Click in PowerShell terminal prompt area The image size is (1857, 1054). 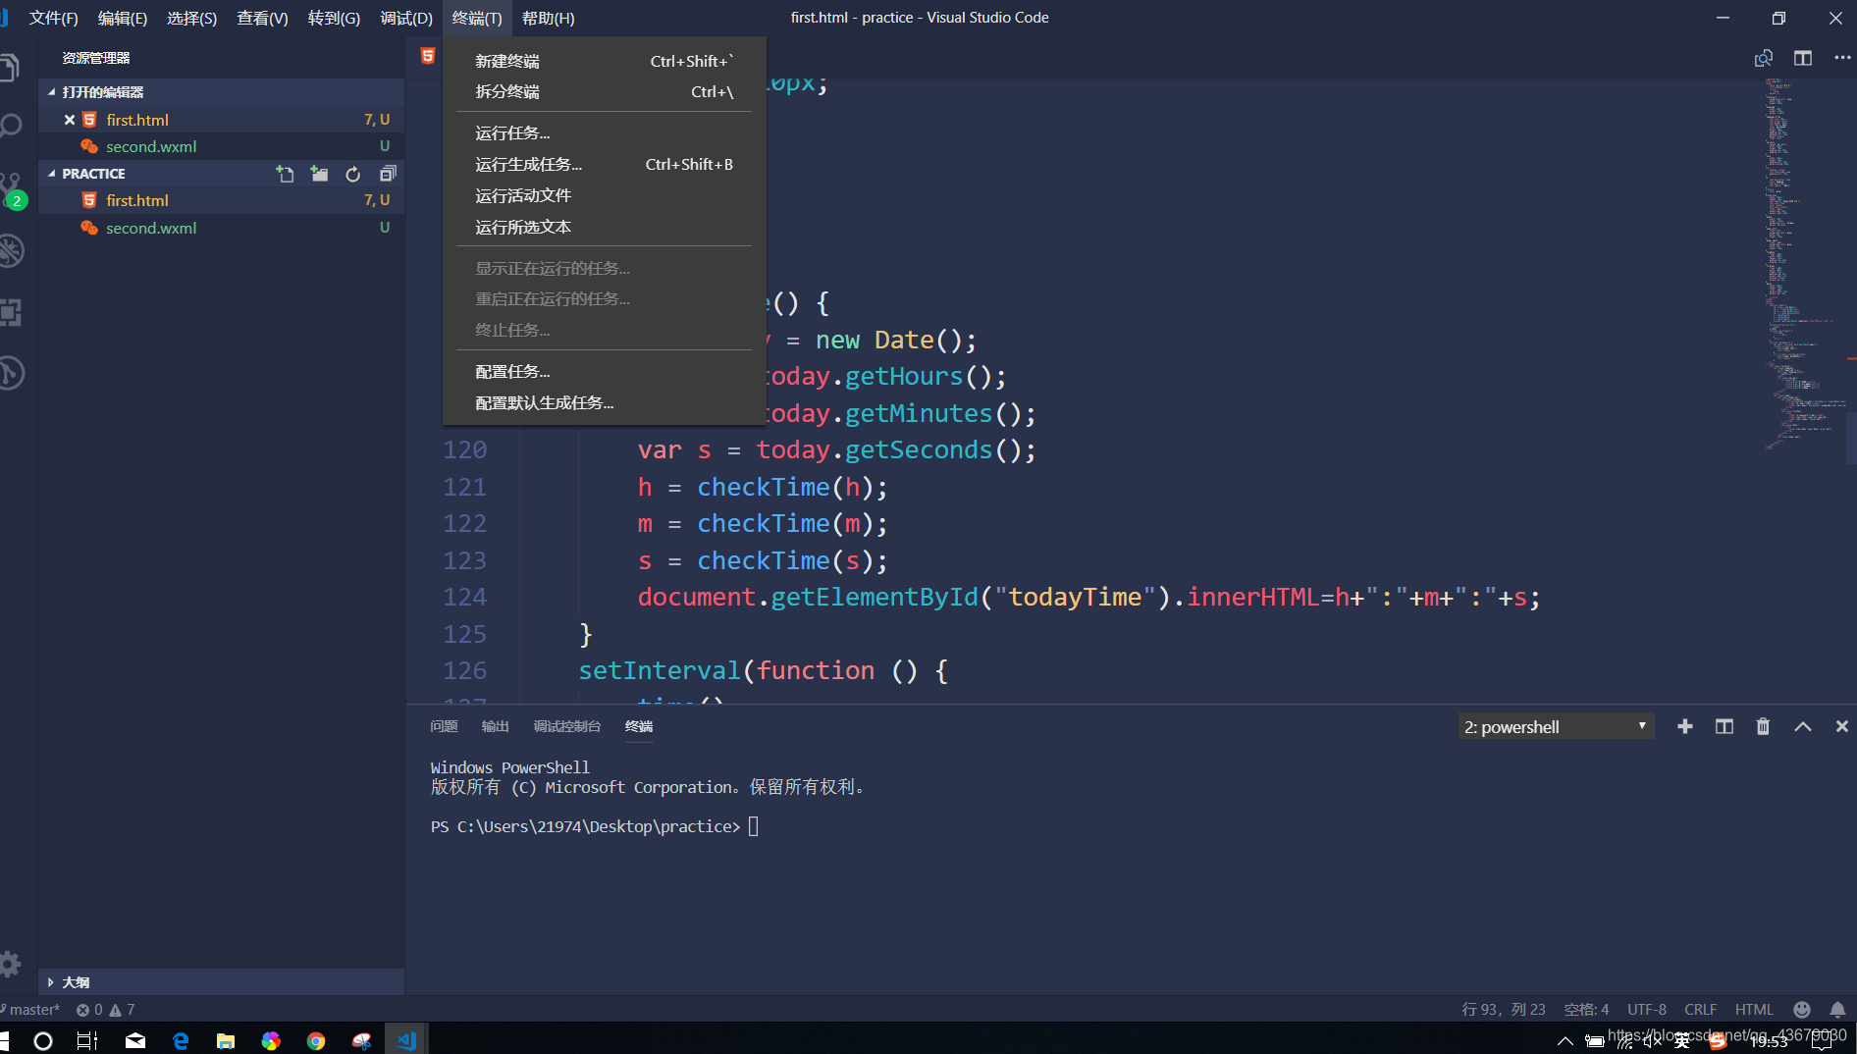[x=754, y=826]
